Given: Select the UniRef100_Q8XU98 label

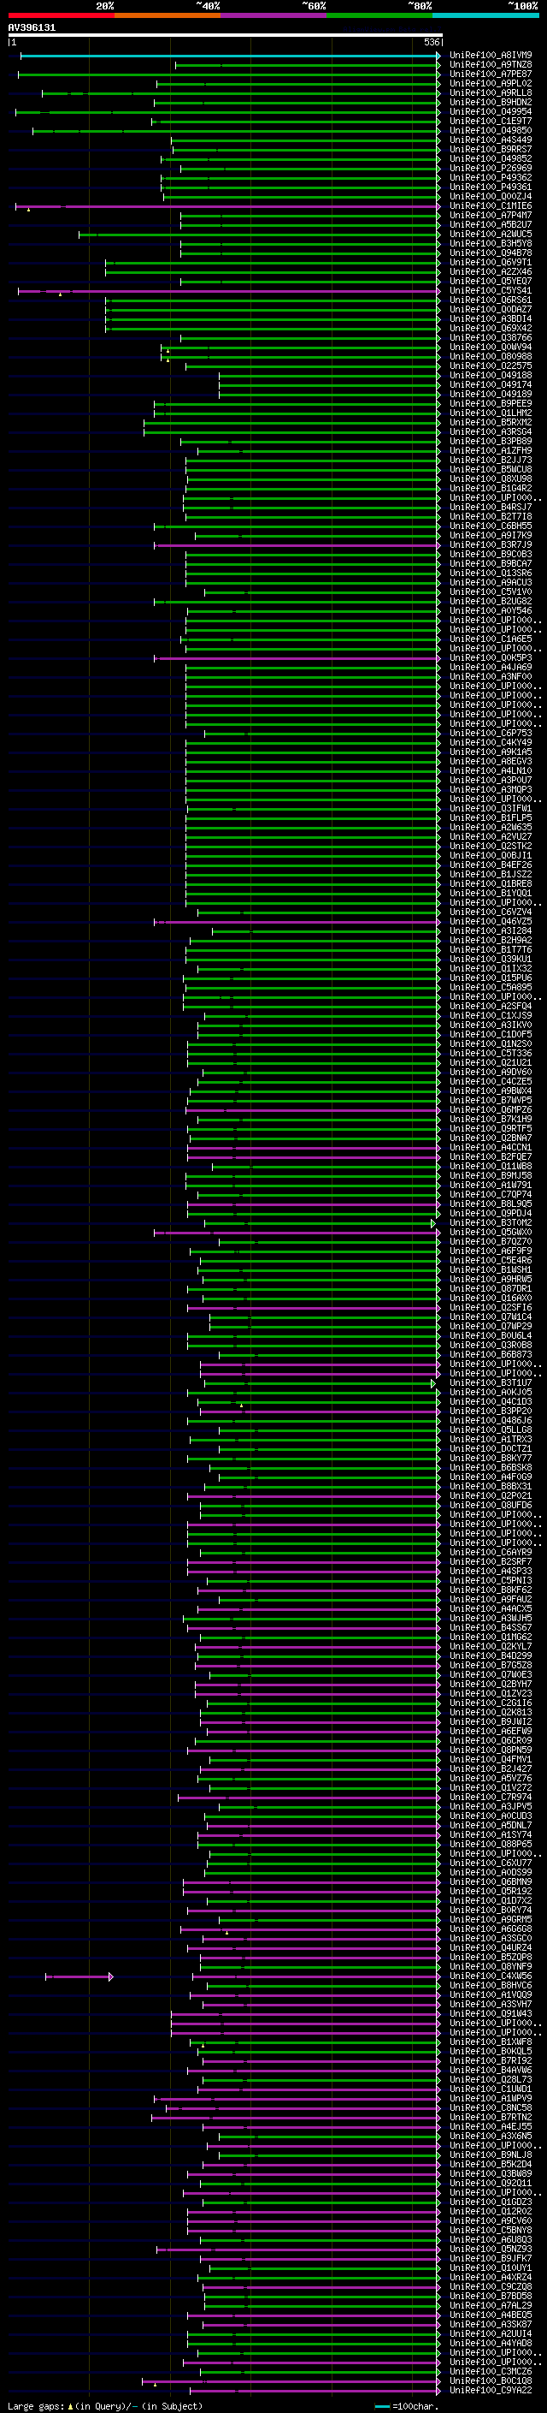Looking at the screenshot, I should (490, 479).
